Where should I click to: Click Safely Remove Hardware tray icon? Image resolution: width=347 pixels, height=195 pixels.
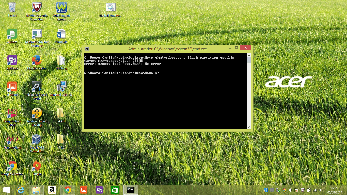point(278,190)
